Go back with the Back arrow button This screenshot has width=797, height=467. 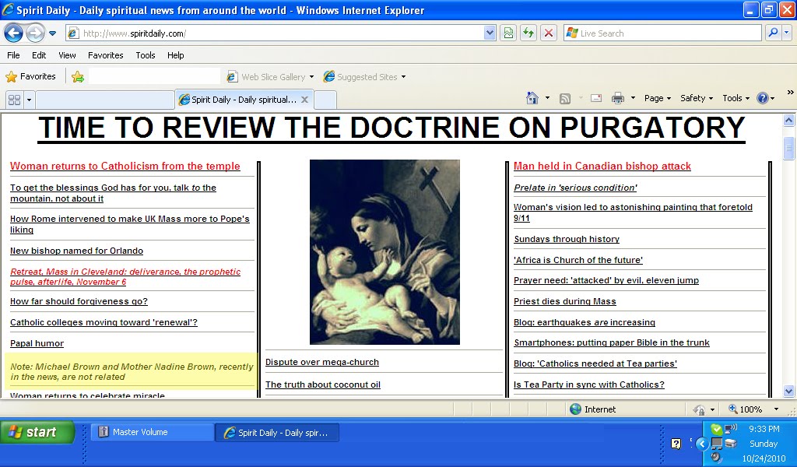click(x=13, y=33)
